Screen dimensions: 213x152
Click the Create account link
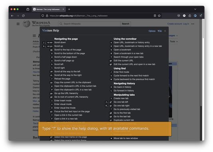point(174,24)
